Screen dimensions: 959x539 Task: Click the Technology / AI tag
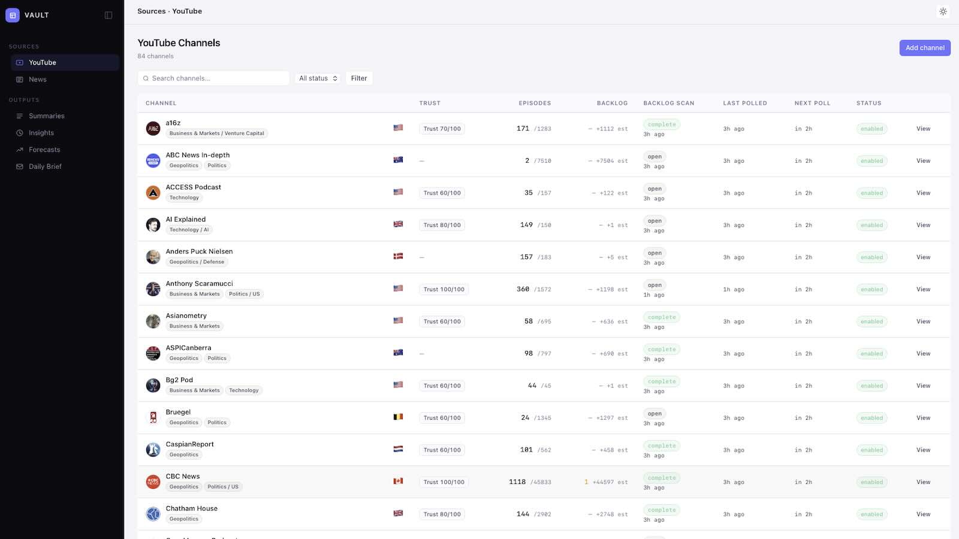pyautogui.click(x=189, y=230)
